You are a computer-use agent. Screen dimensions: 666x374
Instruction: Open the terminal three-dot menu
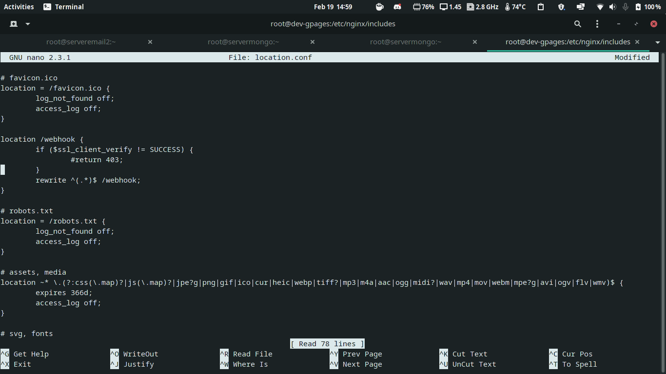pos(597,24)
